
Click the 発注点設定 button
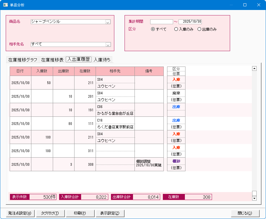click(x=20, y=213)
